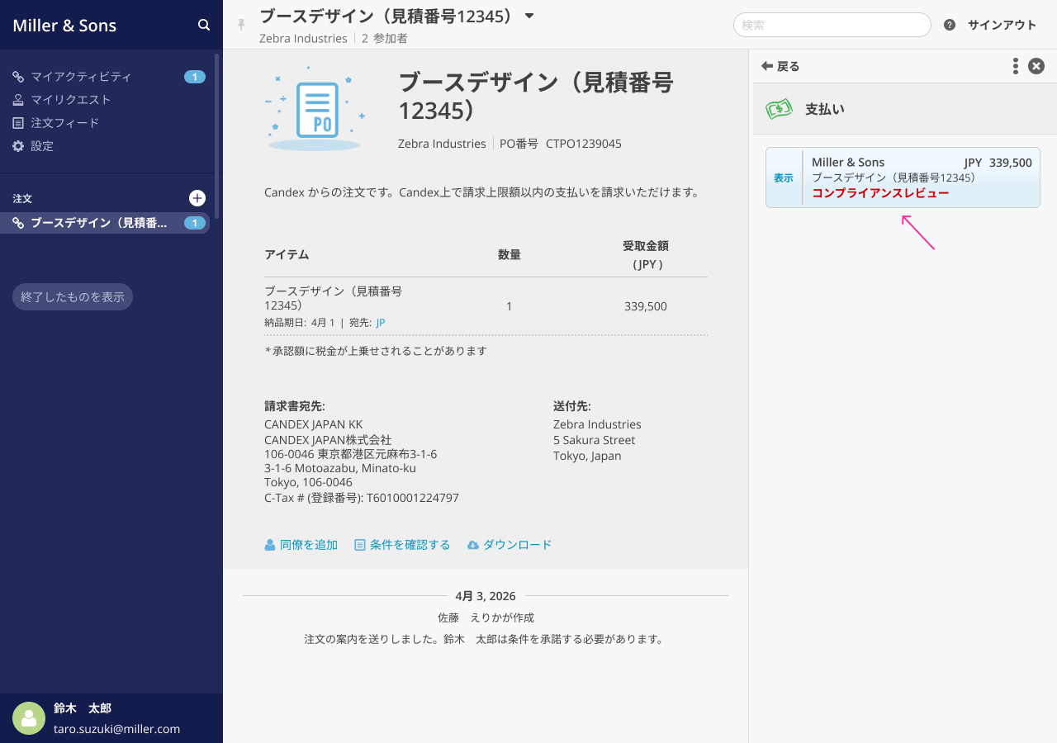Image resolution: width=1057 pixels, height=743 pixels.
Task: Click the 戻る back button
Action: (780, 66)
